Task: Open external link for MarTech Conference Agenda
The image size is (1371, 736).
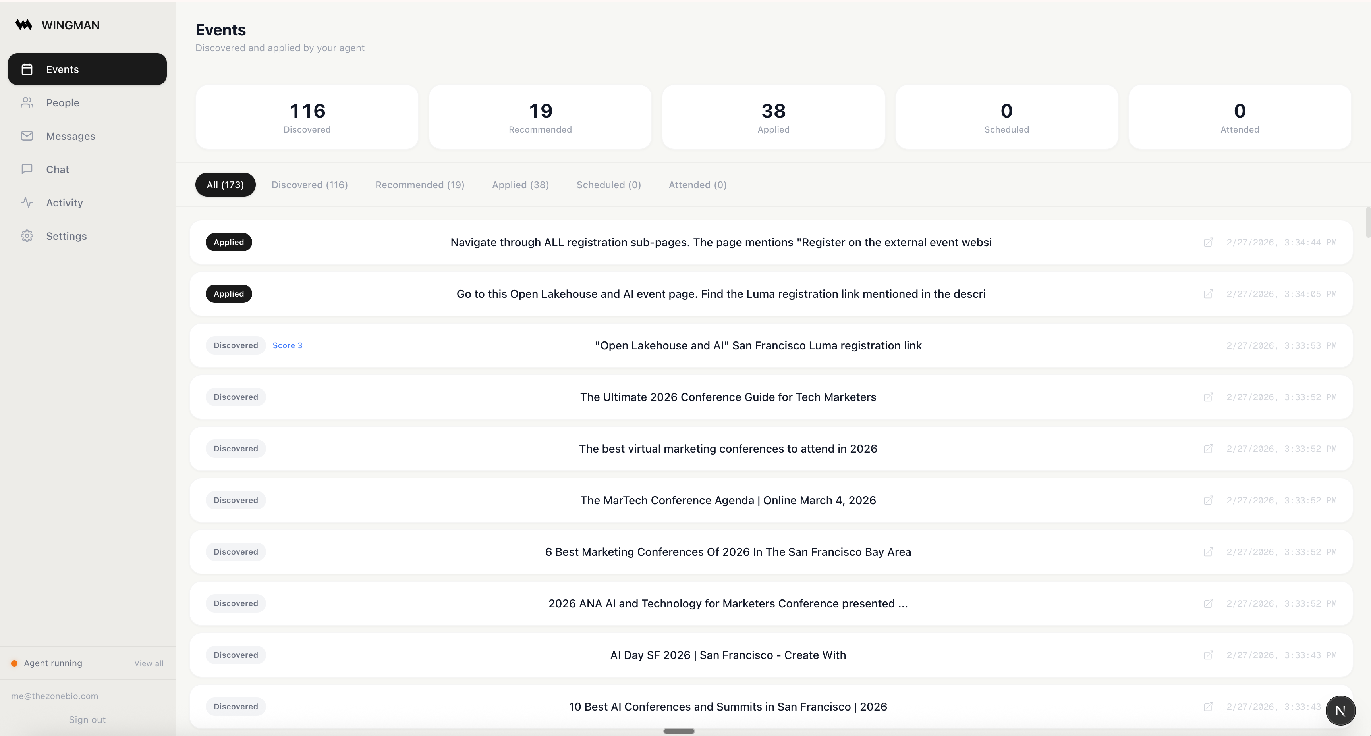Action: (x=1208, y=501)
